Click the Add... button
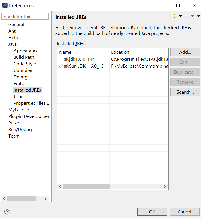The image size is (201, 218). click(x=185, y=52)
